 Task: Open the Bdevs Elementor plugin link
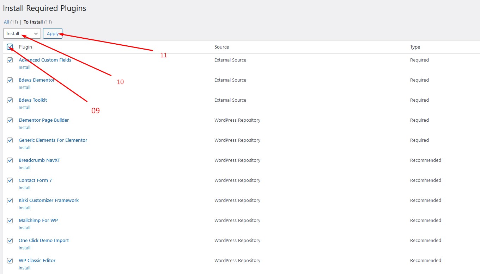(x=37, y=80)
